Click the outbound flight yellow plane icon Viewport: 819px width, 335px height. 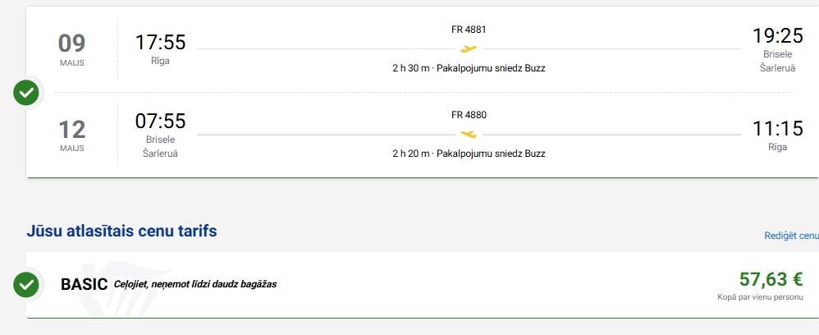(469, 48)
